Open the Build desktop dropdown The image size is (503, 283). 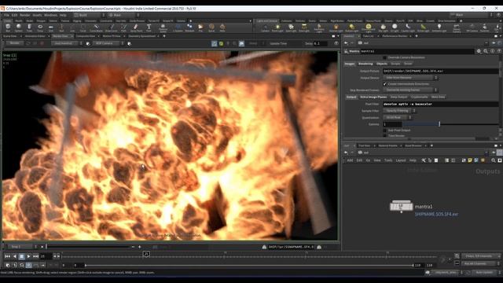point(89,15)
